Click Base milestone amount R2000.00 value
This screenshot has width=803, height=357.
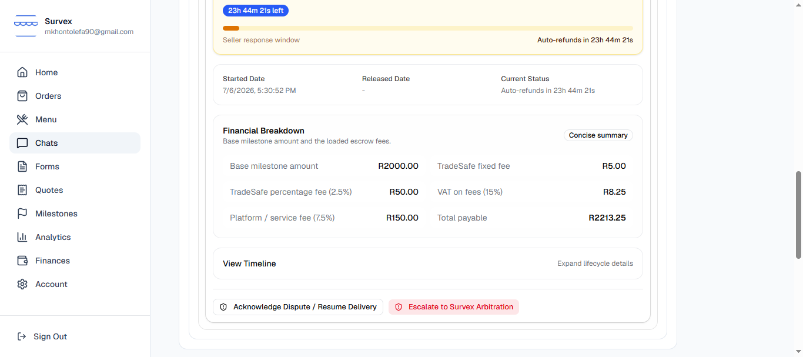398,166
